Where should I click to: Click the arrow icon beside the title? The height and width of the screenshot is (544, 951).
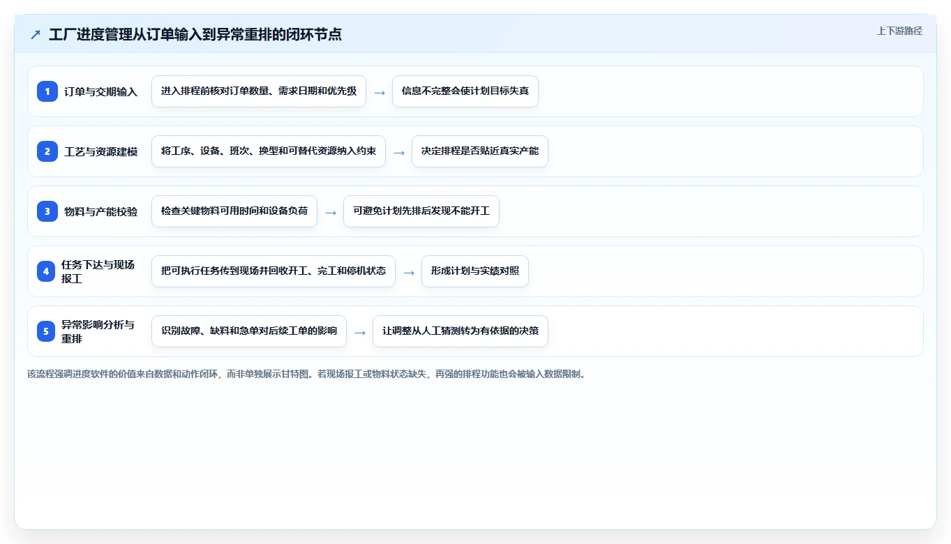pos(36,34)
